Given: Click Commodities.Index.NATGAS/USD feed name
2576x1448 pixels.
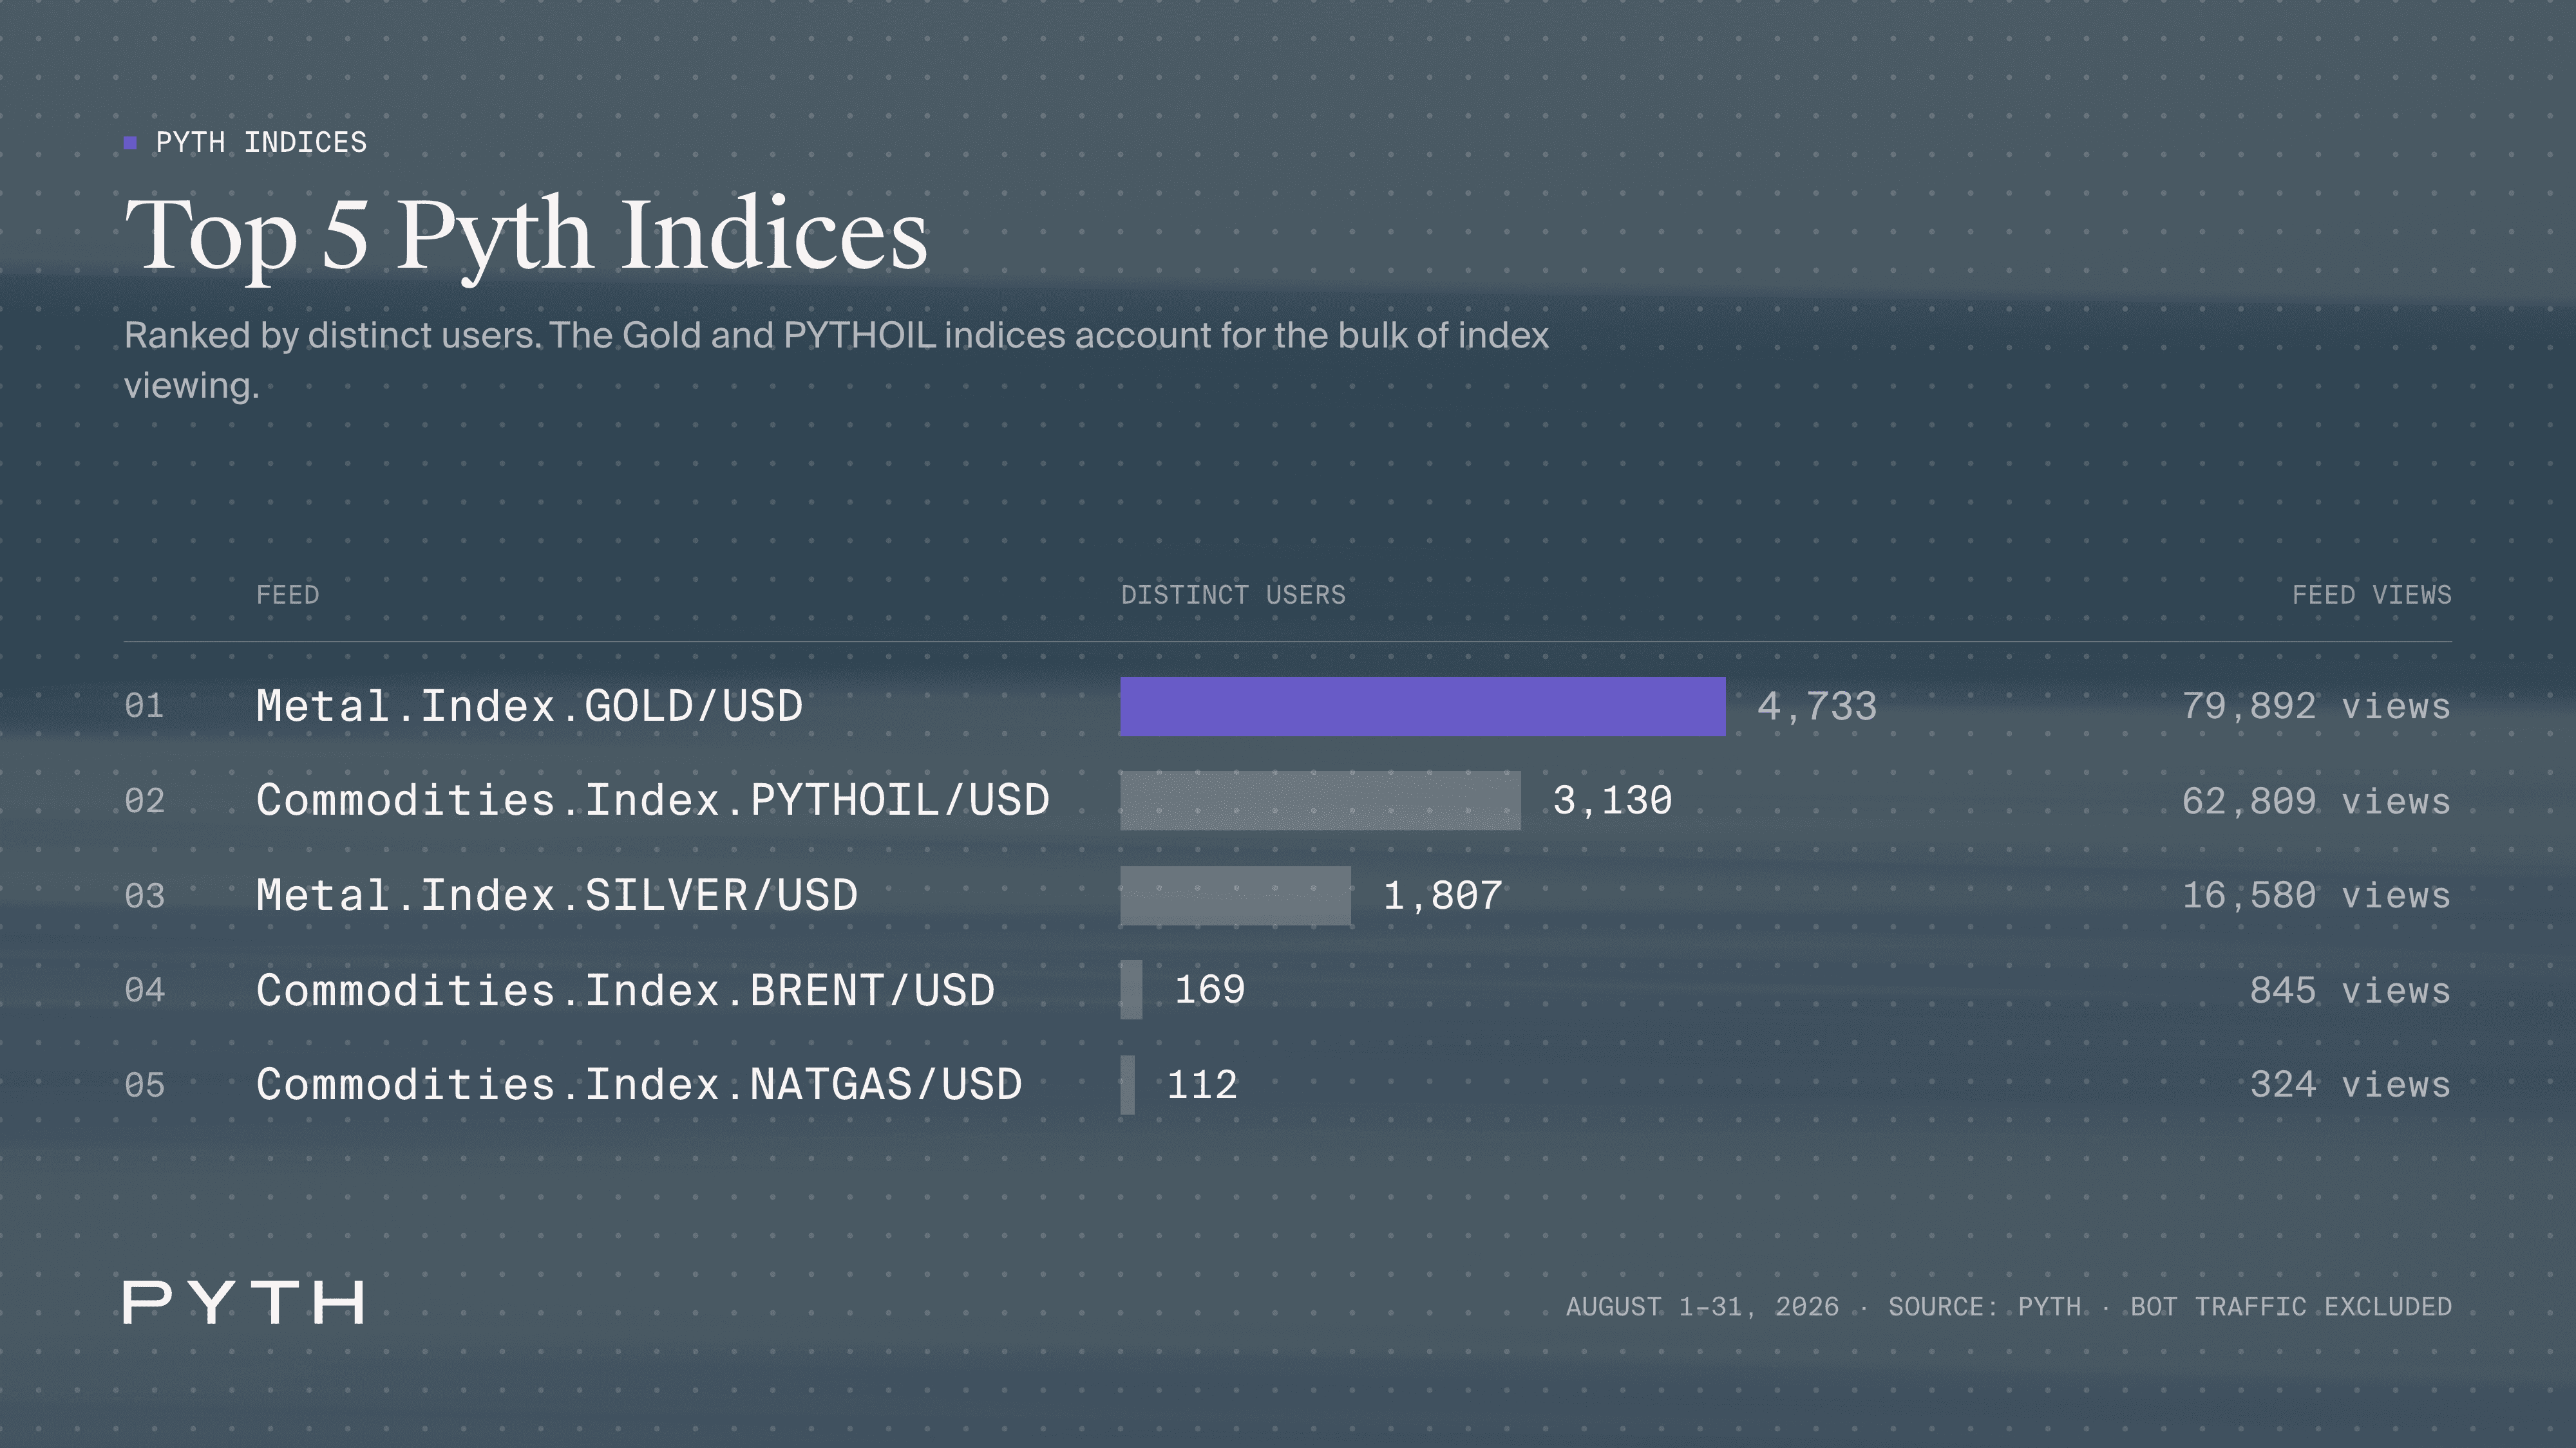Looking at the screenshot, I should [x=640, y=1084].
